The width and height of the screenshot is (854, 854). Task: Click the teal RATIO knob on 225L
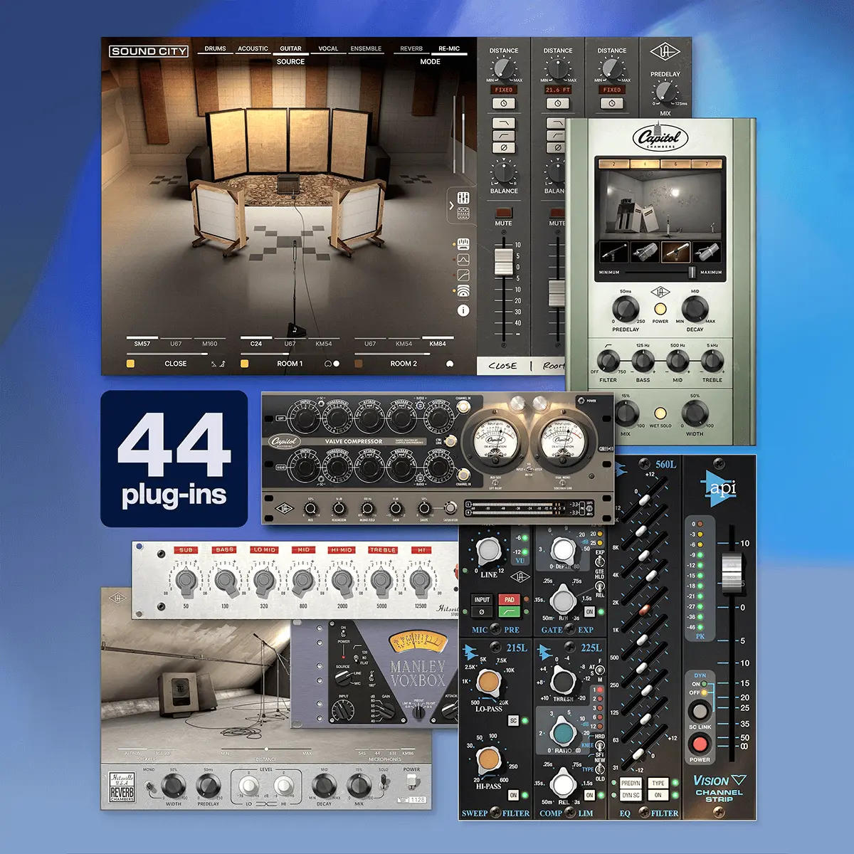coord(562,732)
